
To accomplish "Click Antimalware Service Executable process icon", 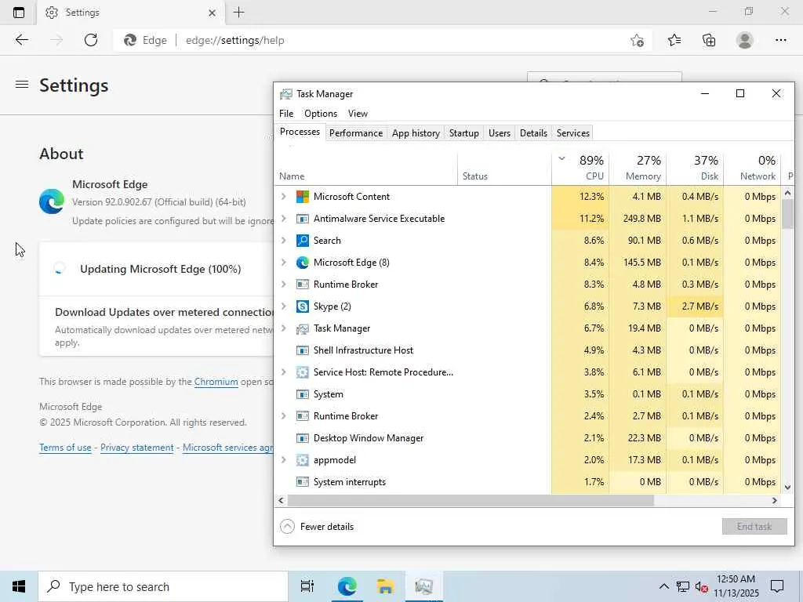I will (x=303, y=219).
